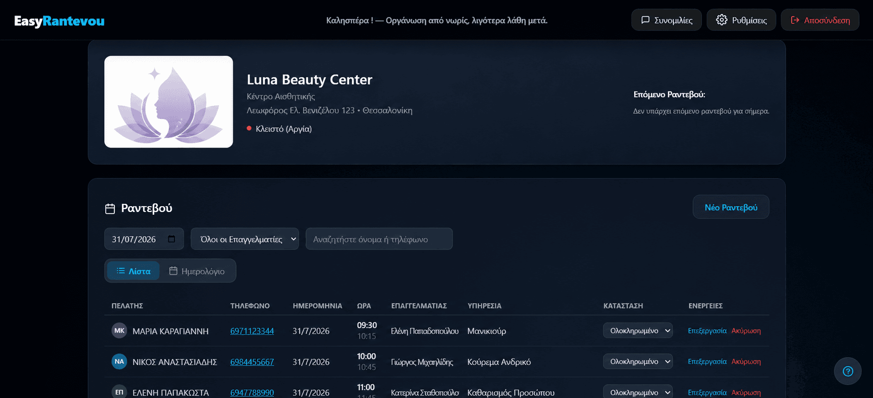Click phone link 6947788990

(x=252, y=392)
